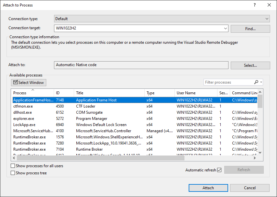Uncheck the Automatic refresh checkbox

point(219,170)
